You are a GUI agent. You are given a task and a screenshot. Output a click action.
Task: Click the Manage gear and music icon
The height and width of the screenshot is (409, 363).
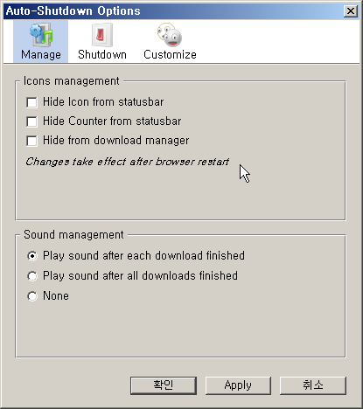pos(41,35)
